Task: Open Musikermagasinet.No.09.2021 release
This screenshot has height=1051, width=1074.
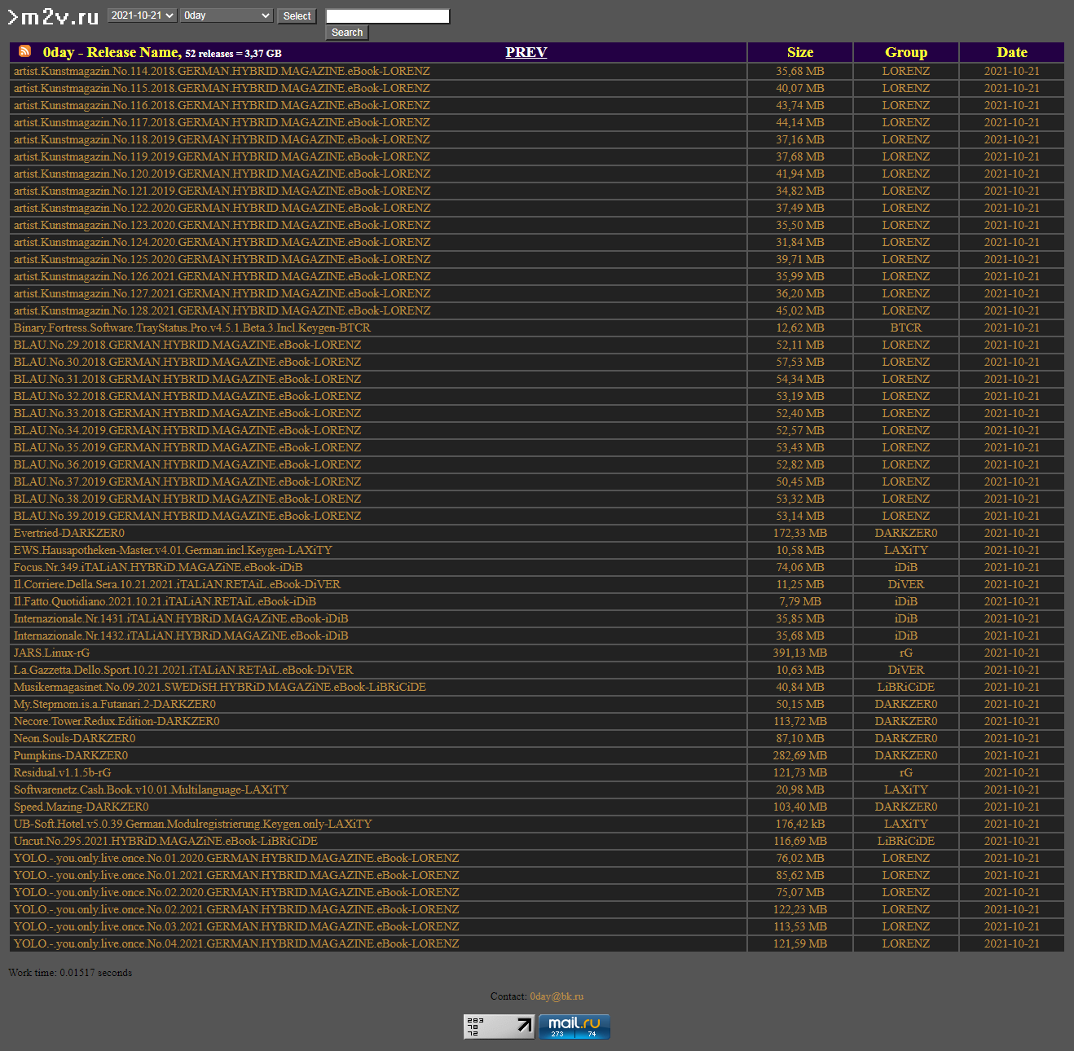Action: [x=220, y=687]
